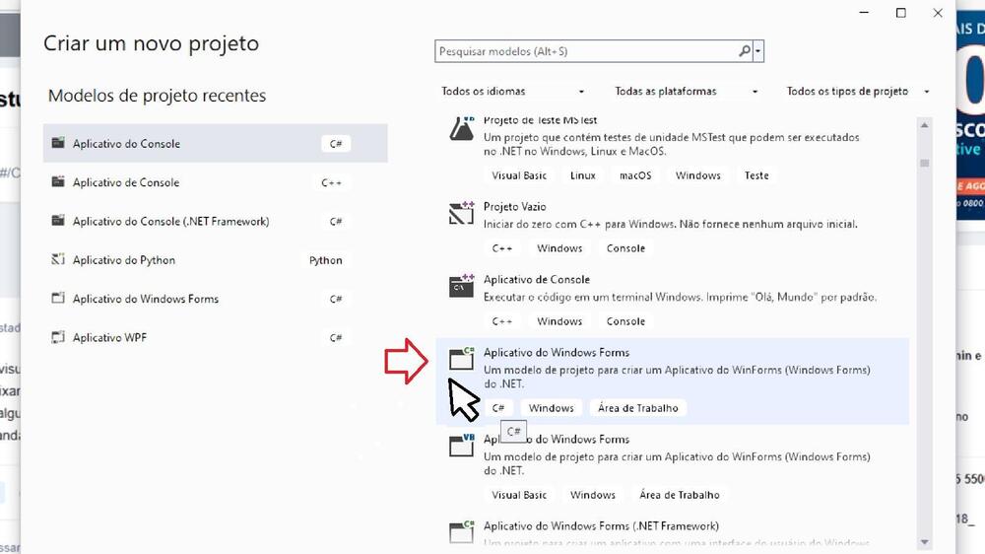Open the Todos os idiomas dropdown
Image resolution: width=985 pixels, height=554 pixels.
click(512, 91)
